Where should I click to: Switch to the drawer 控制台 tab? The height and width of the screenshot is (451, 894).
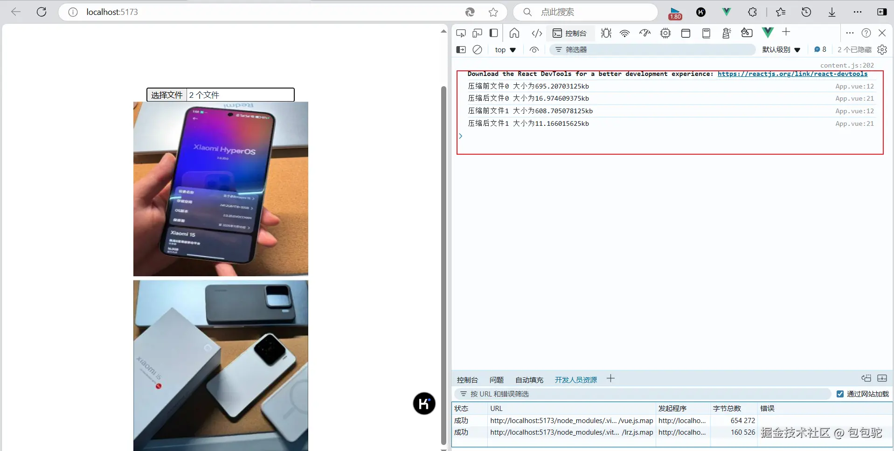[x=467, y=380]
